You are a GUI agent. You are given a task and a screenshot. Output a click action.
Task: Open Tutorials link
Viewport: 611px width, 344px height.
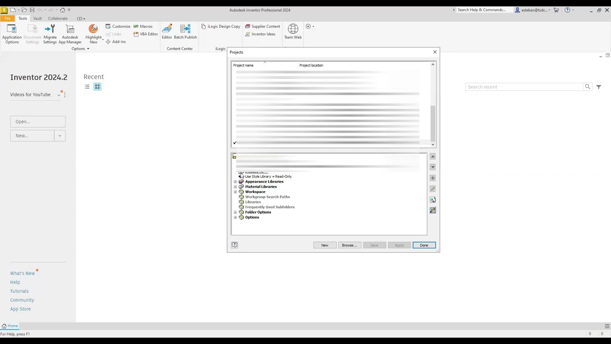(x=19, y=291)
